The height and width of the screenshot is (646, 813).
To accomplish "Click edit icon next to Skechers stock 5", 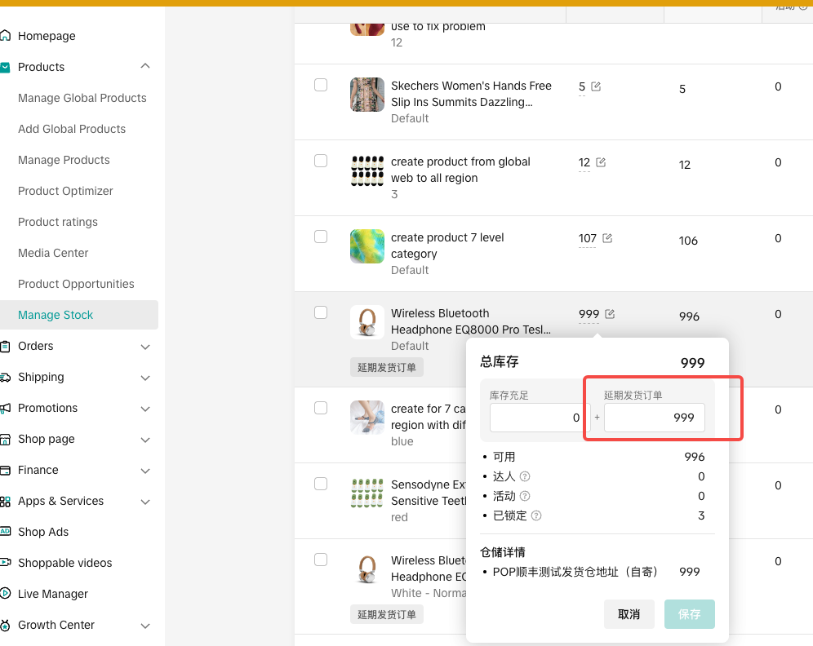I will (596, 86).
